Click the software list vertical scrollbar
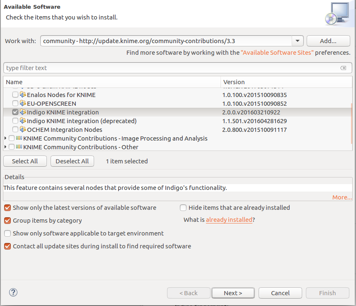The image size is (356, 306). tap(352, 122)
